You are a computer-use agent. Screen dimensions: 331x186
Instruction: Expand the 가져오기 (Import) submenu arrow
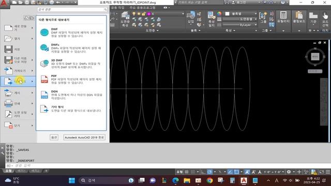[x=32, y=71]
